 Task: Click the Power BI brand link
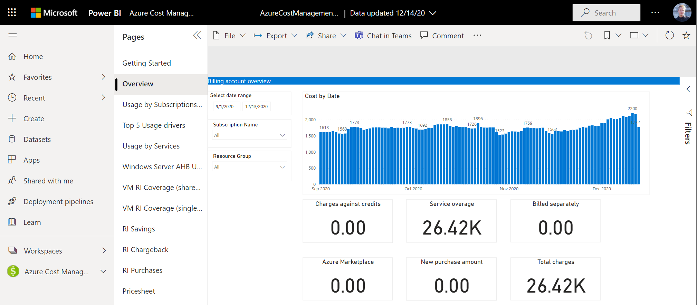click(x=105, y=13)
